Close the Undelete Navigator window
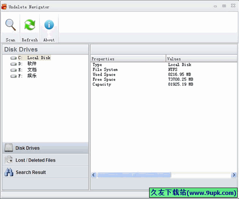 [233, 5]
